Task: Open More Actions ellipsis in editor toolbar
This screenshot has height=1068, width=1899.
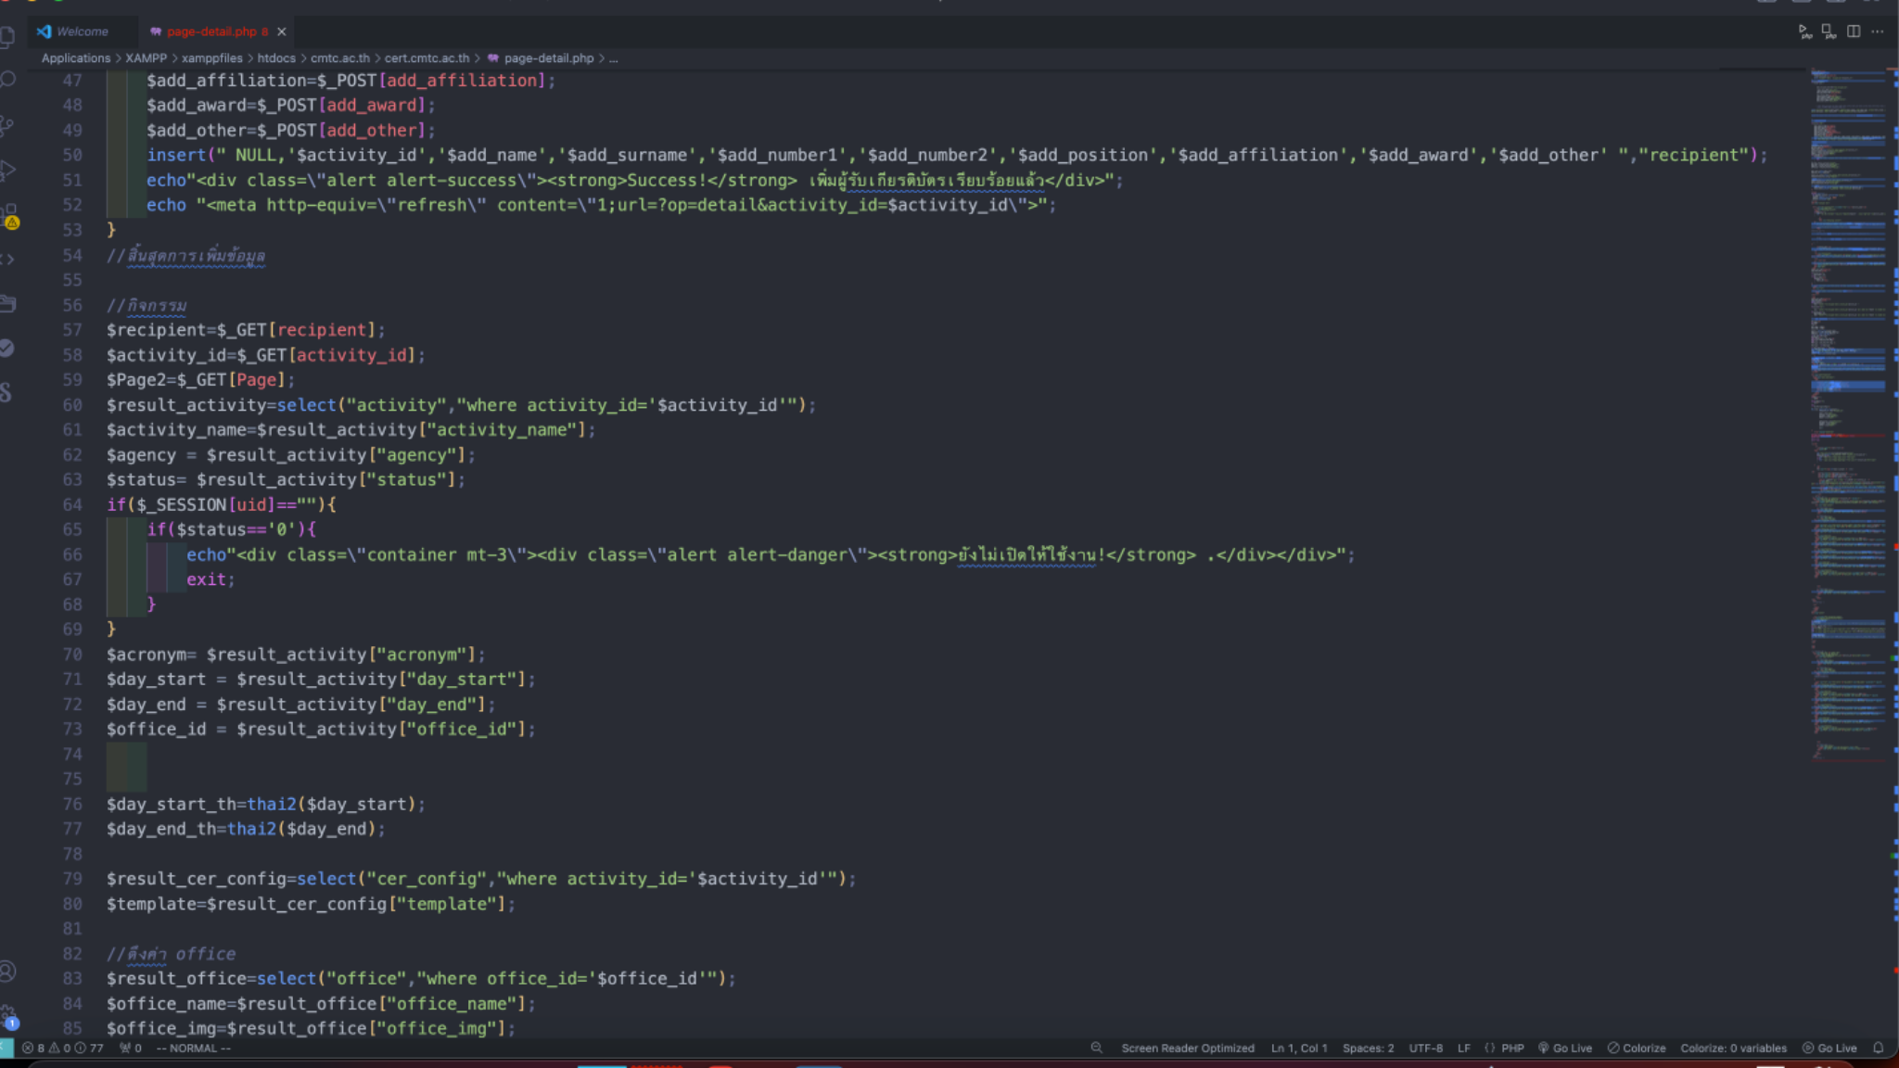Action: tap(1878, 32)
